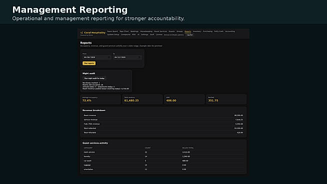This screenshot has width=327, height=184.
Task: Select the highlighted Reports tab
Action: coord(187,31)
